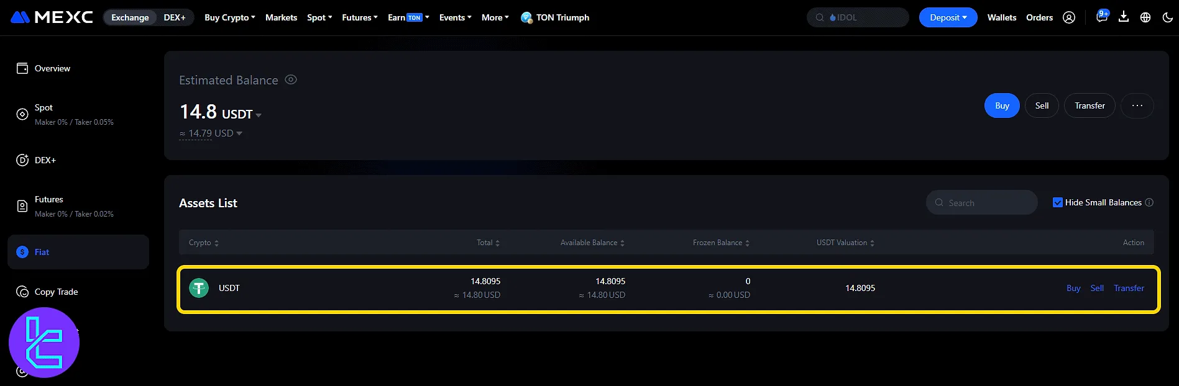The width and height of the screenshot is (1179, 386).
Task: Open Orders in the navbar
Action: [1039, 17]
